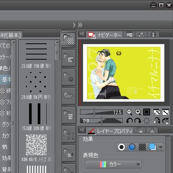173x173 pixels.
Task: Select the manga frame template folder icon
Action: [69, 115]
